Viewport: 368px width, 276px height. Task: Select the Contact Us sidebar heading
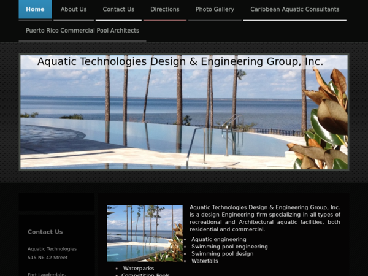click(45, 232)
